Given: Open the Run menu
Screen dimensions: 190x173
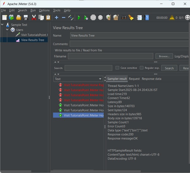Looking at the screenshot, I should 33,10.
